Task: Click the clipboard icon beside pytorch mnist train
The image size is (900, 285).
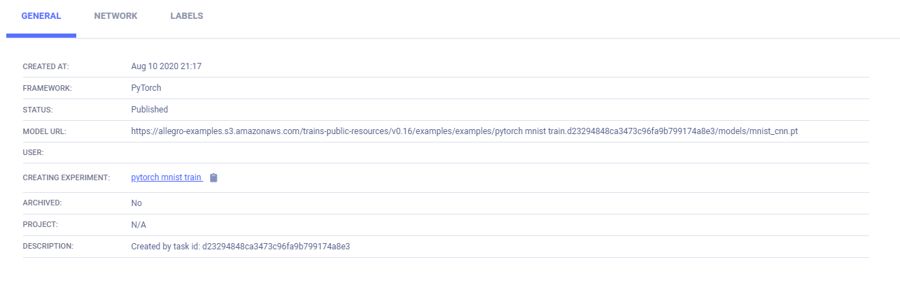Action: pyautogui.click(x=214, y=178)
